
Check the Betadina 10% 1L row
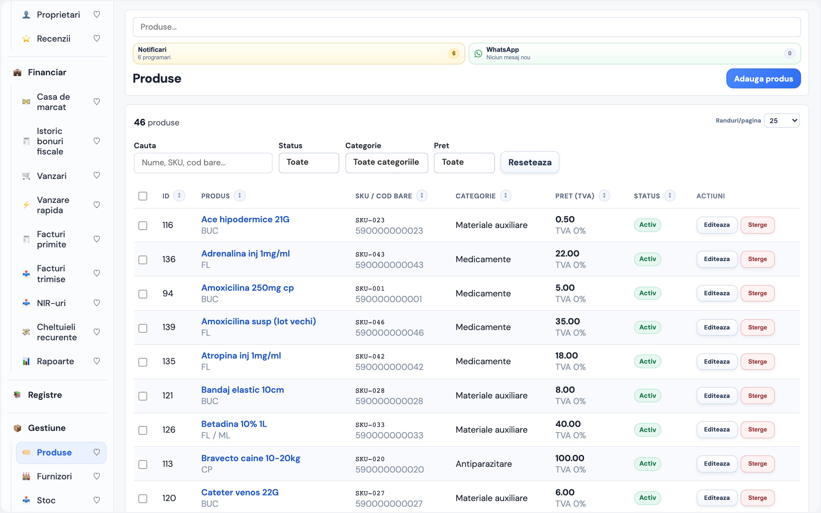(x=143, y=430)
